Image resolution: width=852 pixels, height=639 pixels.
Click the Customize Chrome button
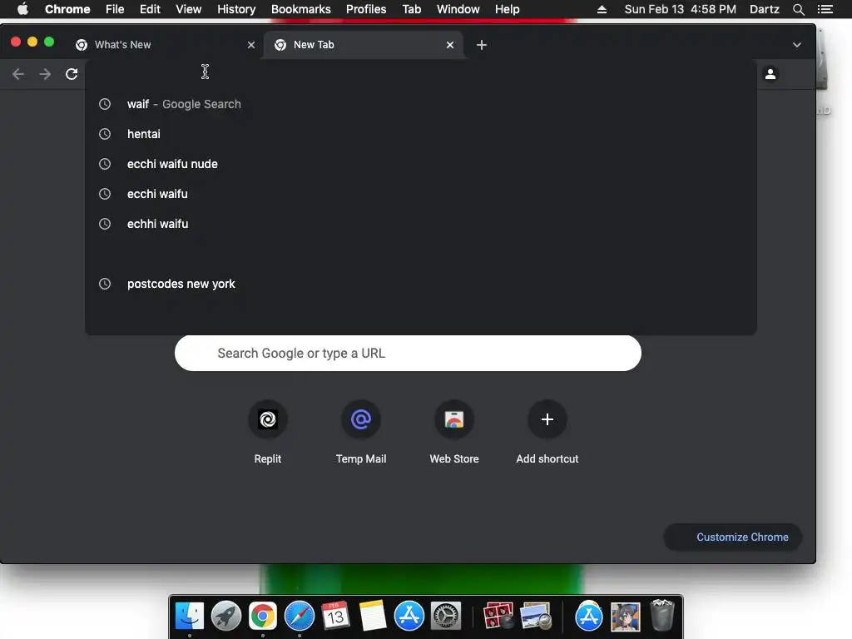click(733, 537)
